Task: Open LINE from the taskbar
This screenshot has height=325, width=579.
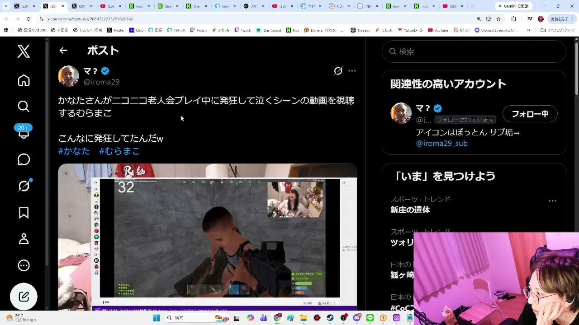Action: pos(370,318)
